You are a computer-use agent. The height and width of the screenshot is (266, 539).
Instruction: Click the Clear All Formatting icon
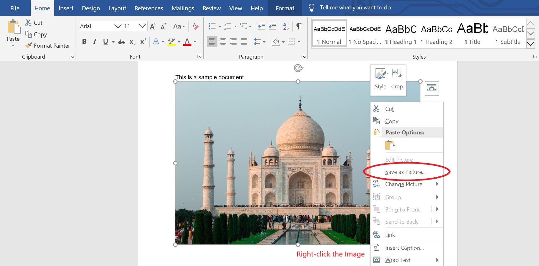point(195,26)
